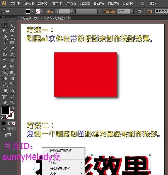The height and width of the screenshot is (175, 168).
Task: Open Adobe Bridge from the menu bar
Action: pyautogui.click(x=142, y=4)
